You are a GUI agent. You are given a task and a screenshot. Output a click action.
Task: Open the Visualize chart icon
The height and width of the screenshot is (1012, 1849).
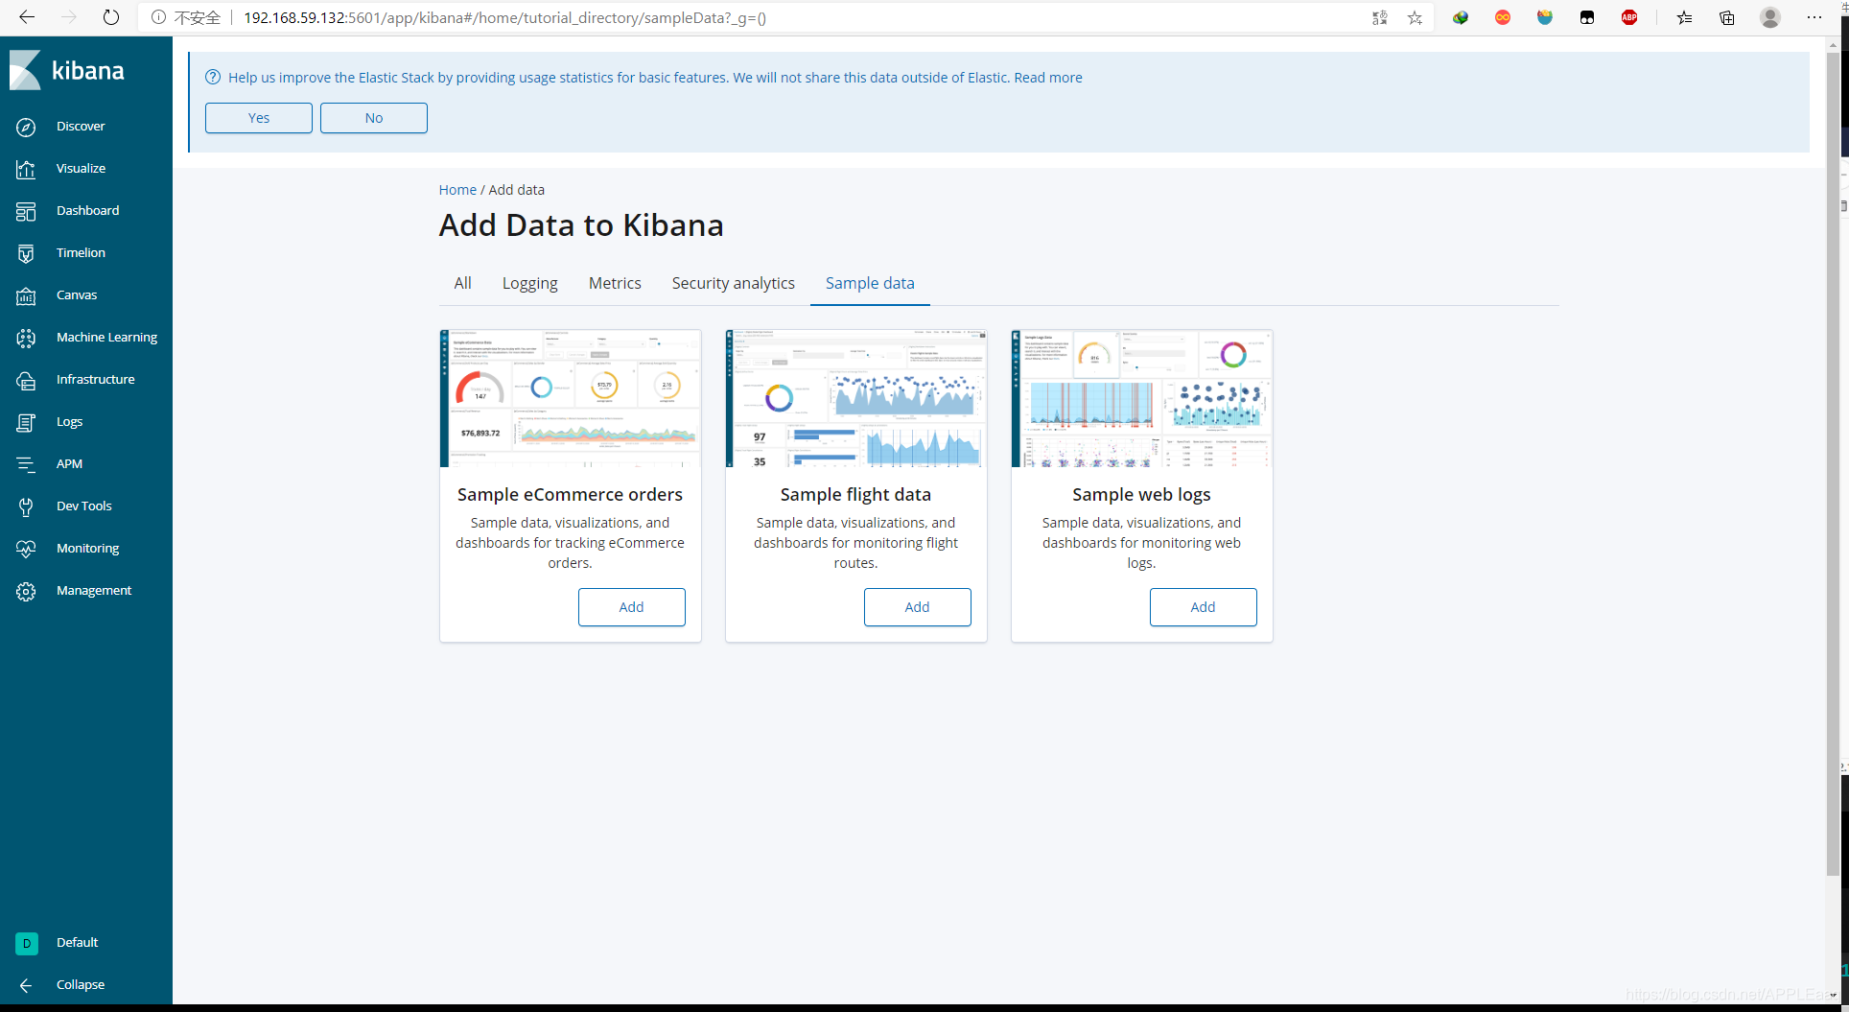(x=26, y=169)
